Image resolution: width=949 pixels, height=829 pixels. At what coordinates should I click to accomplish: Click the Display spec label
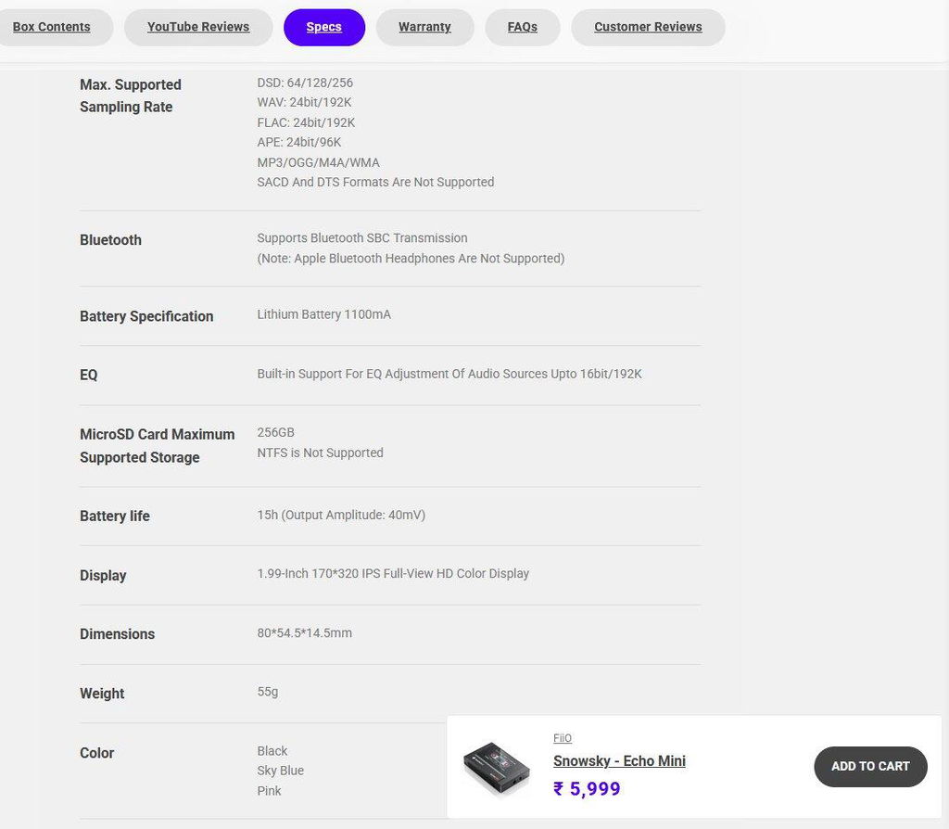click(x=103, y=575)
